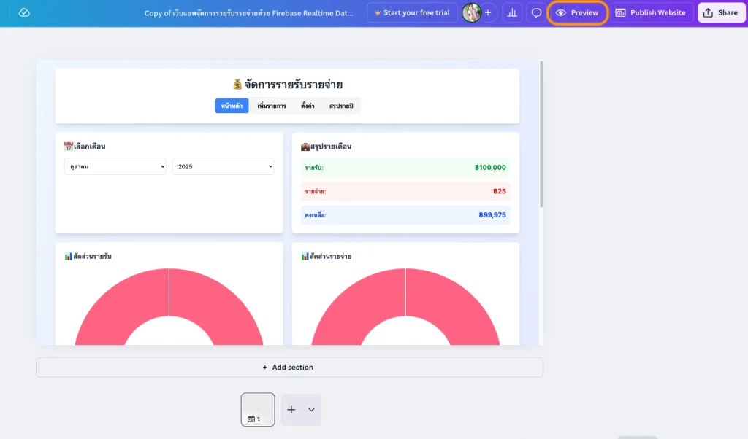Switch to the หน้าหลัก tab
748x439 pixels.
click(232, 106)
